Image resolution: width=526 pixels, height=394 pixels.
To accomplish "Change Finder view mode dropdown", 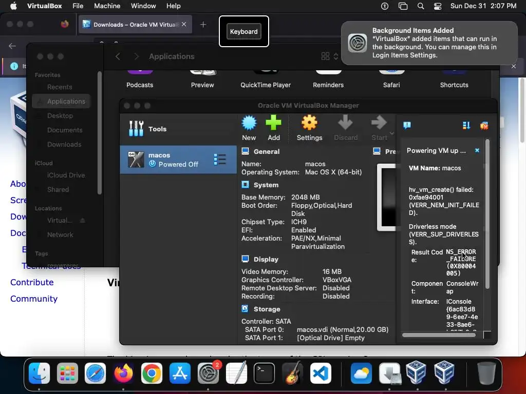I will pyautogui.click(x=330, y=56).
